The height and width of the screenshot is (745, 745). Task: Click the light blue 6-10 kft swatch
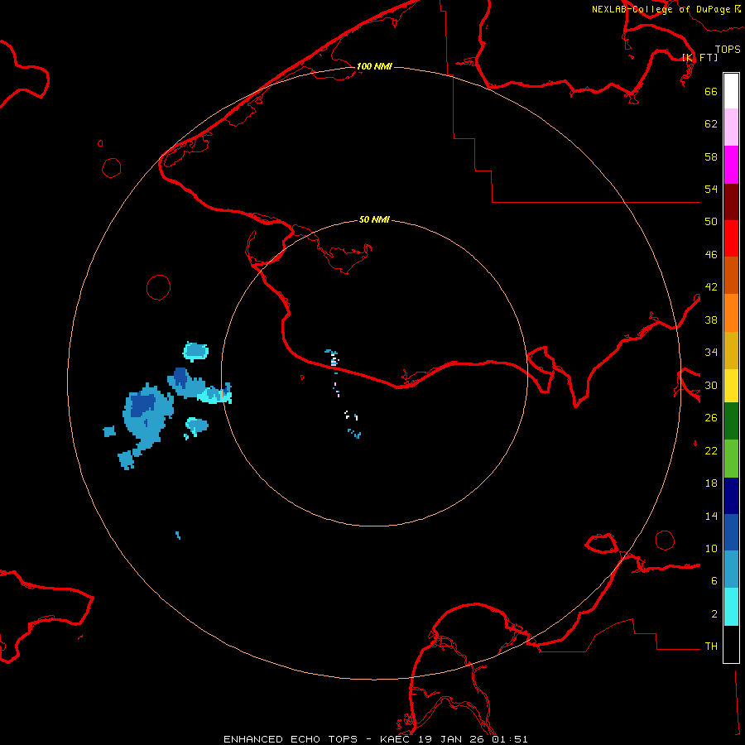(x=731, y=570)
